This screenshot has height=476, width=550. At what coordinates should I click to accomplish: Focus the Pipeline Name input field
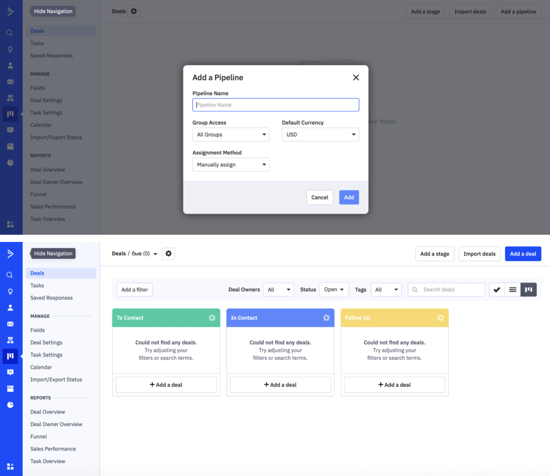[x=275, y=105]
